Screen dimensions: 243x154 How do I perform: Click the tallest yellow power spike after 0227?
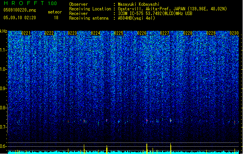pos(171,149)
